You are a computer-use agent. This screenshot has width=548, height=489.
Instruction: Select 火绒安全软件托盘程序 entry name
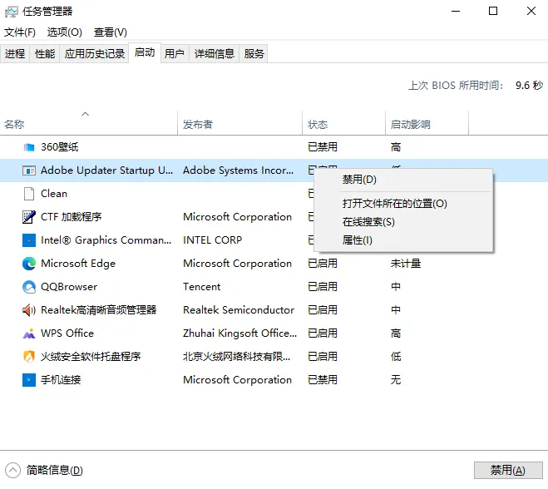pos(91,357)
